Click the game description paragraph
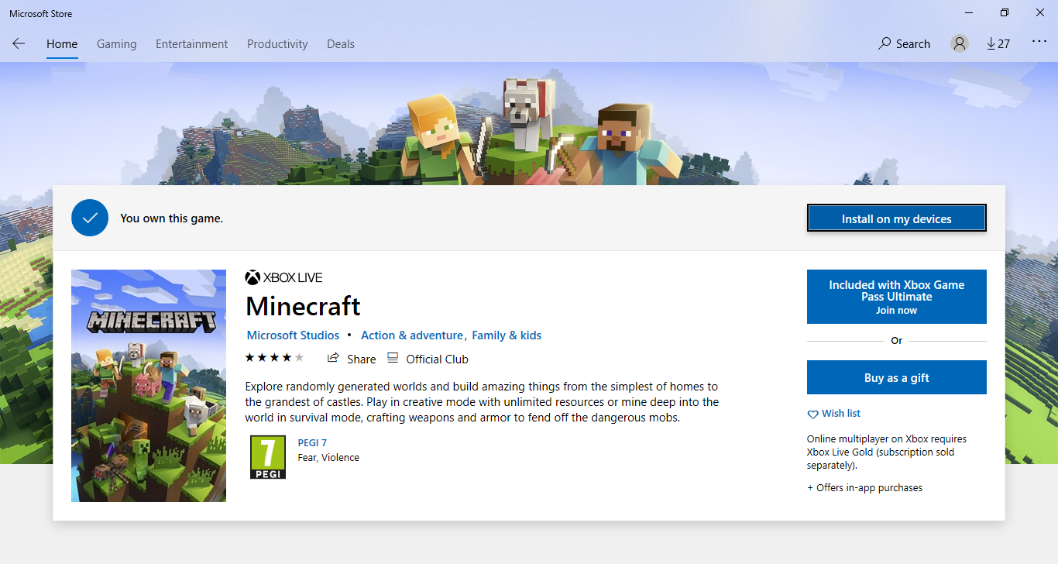This screenshot has width=1058, height=564. click(482, 401)
